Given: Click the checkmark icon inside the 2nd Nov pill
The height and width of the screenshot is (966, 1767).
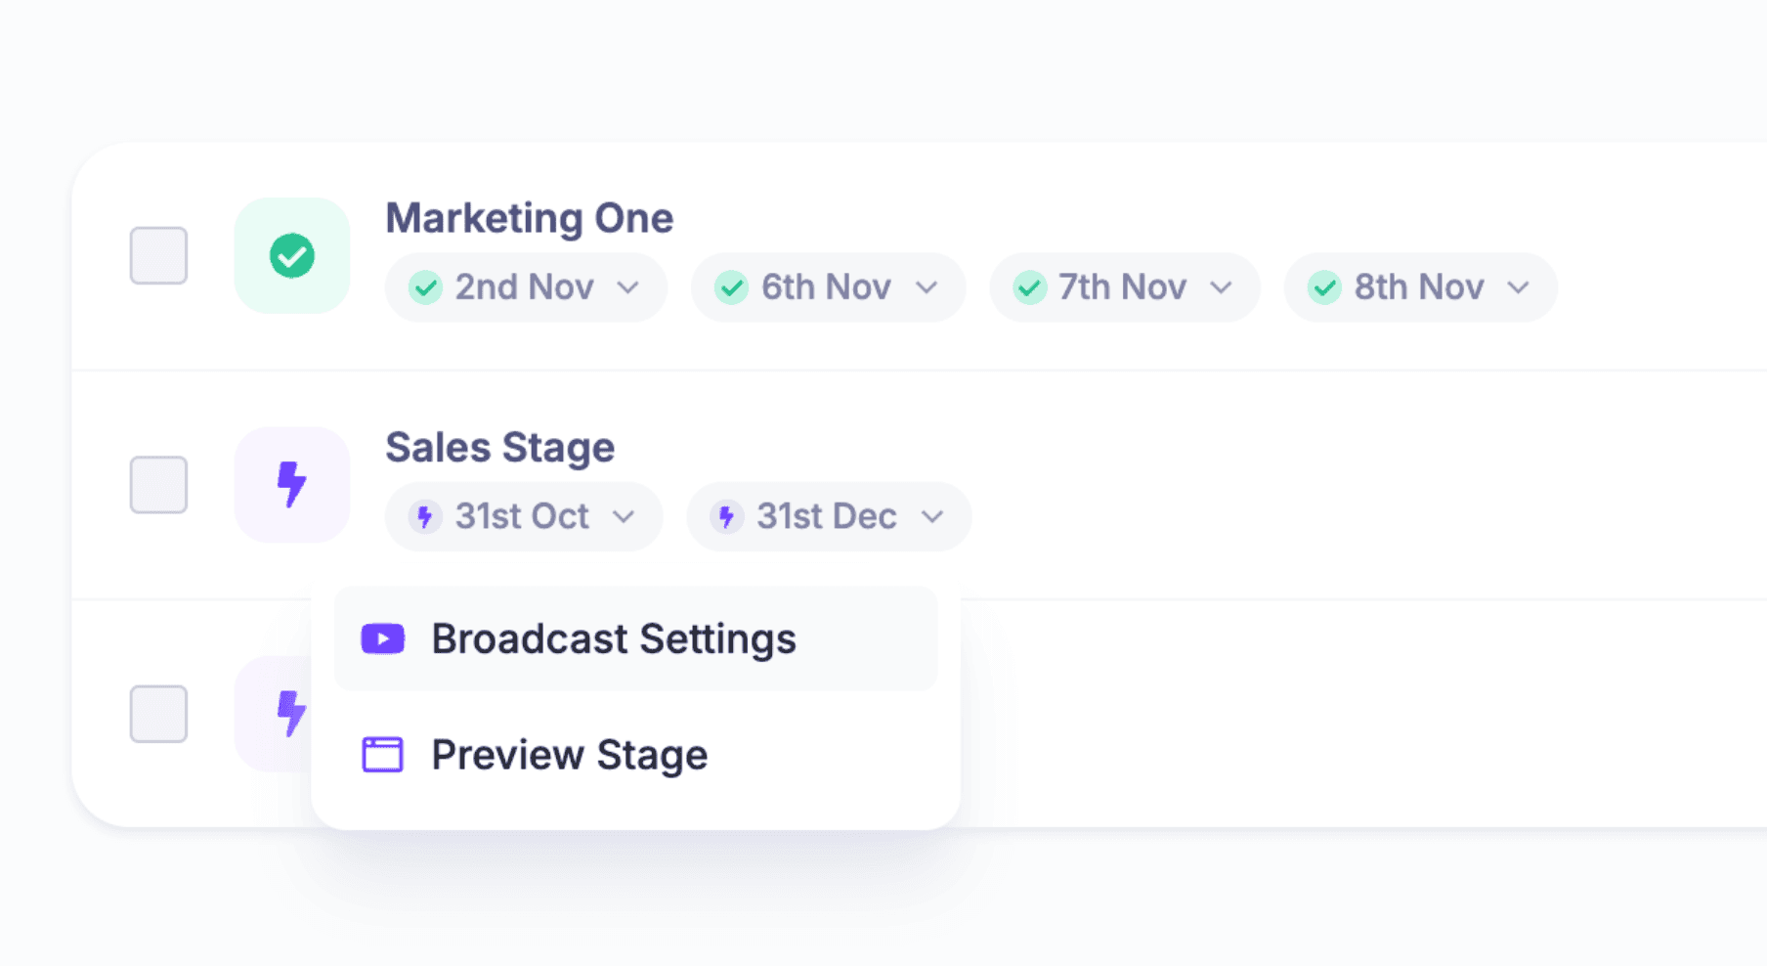Looking at the screenshot, I should (425, 287).
